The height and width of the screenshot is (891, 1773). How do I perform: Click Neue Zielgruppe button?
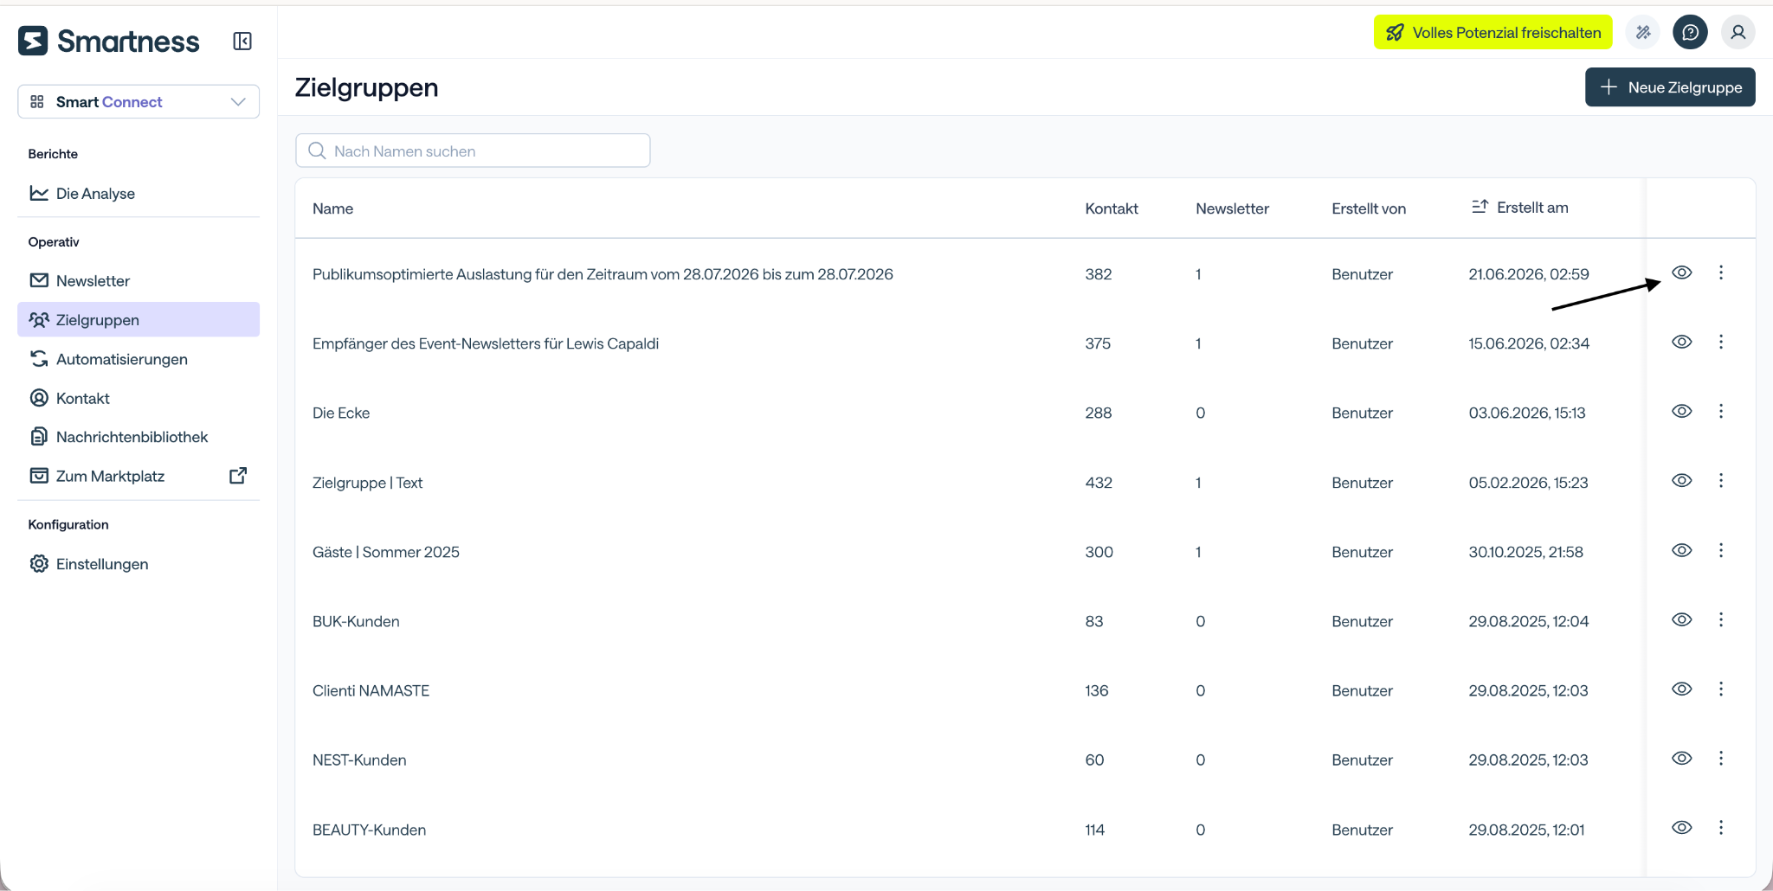pos(1670,87)
